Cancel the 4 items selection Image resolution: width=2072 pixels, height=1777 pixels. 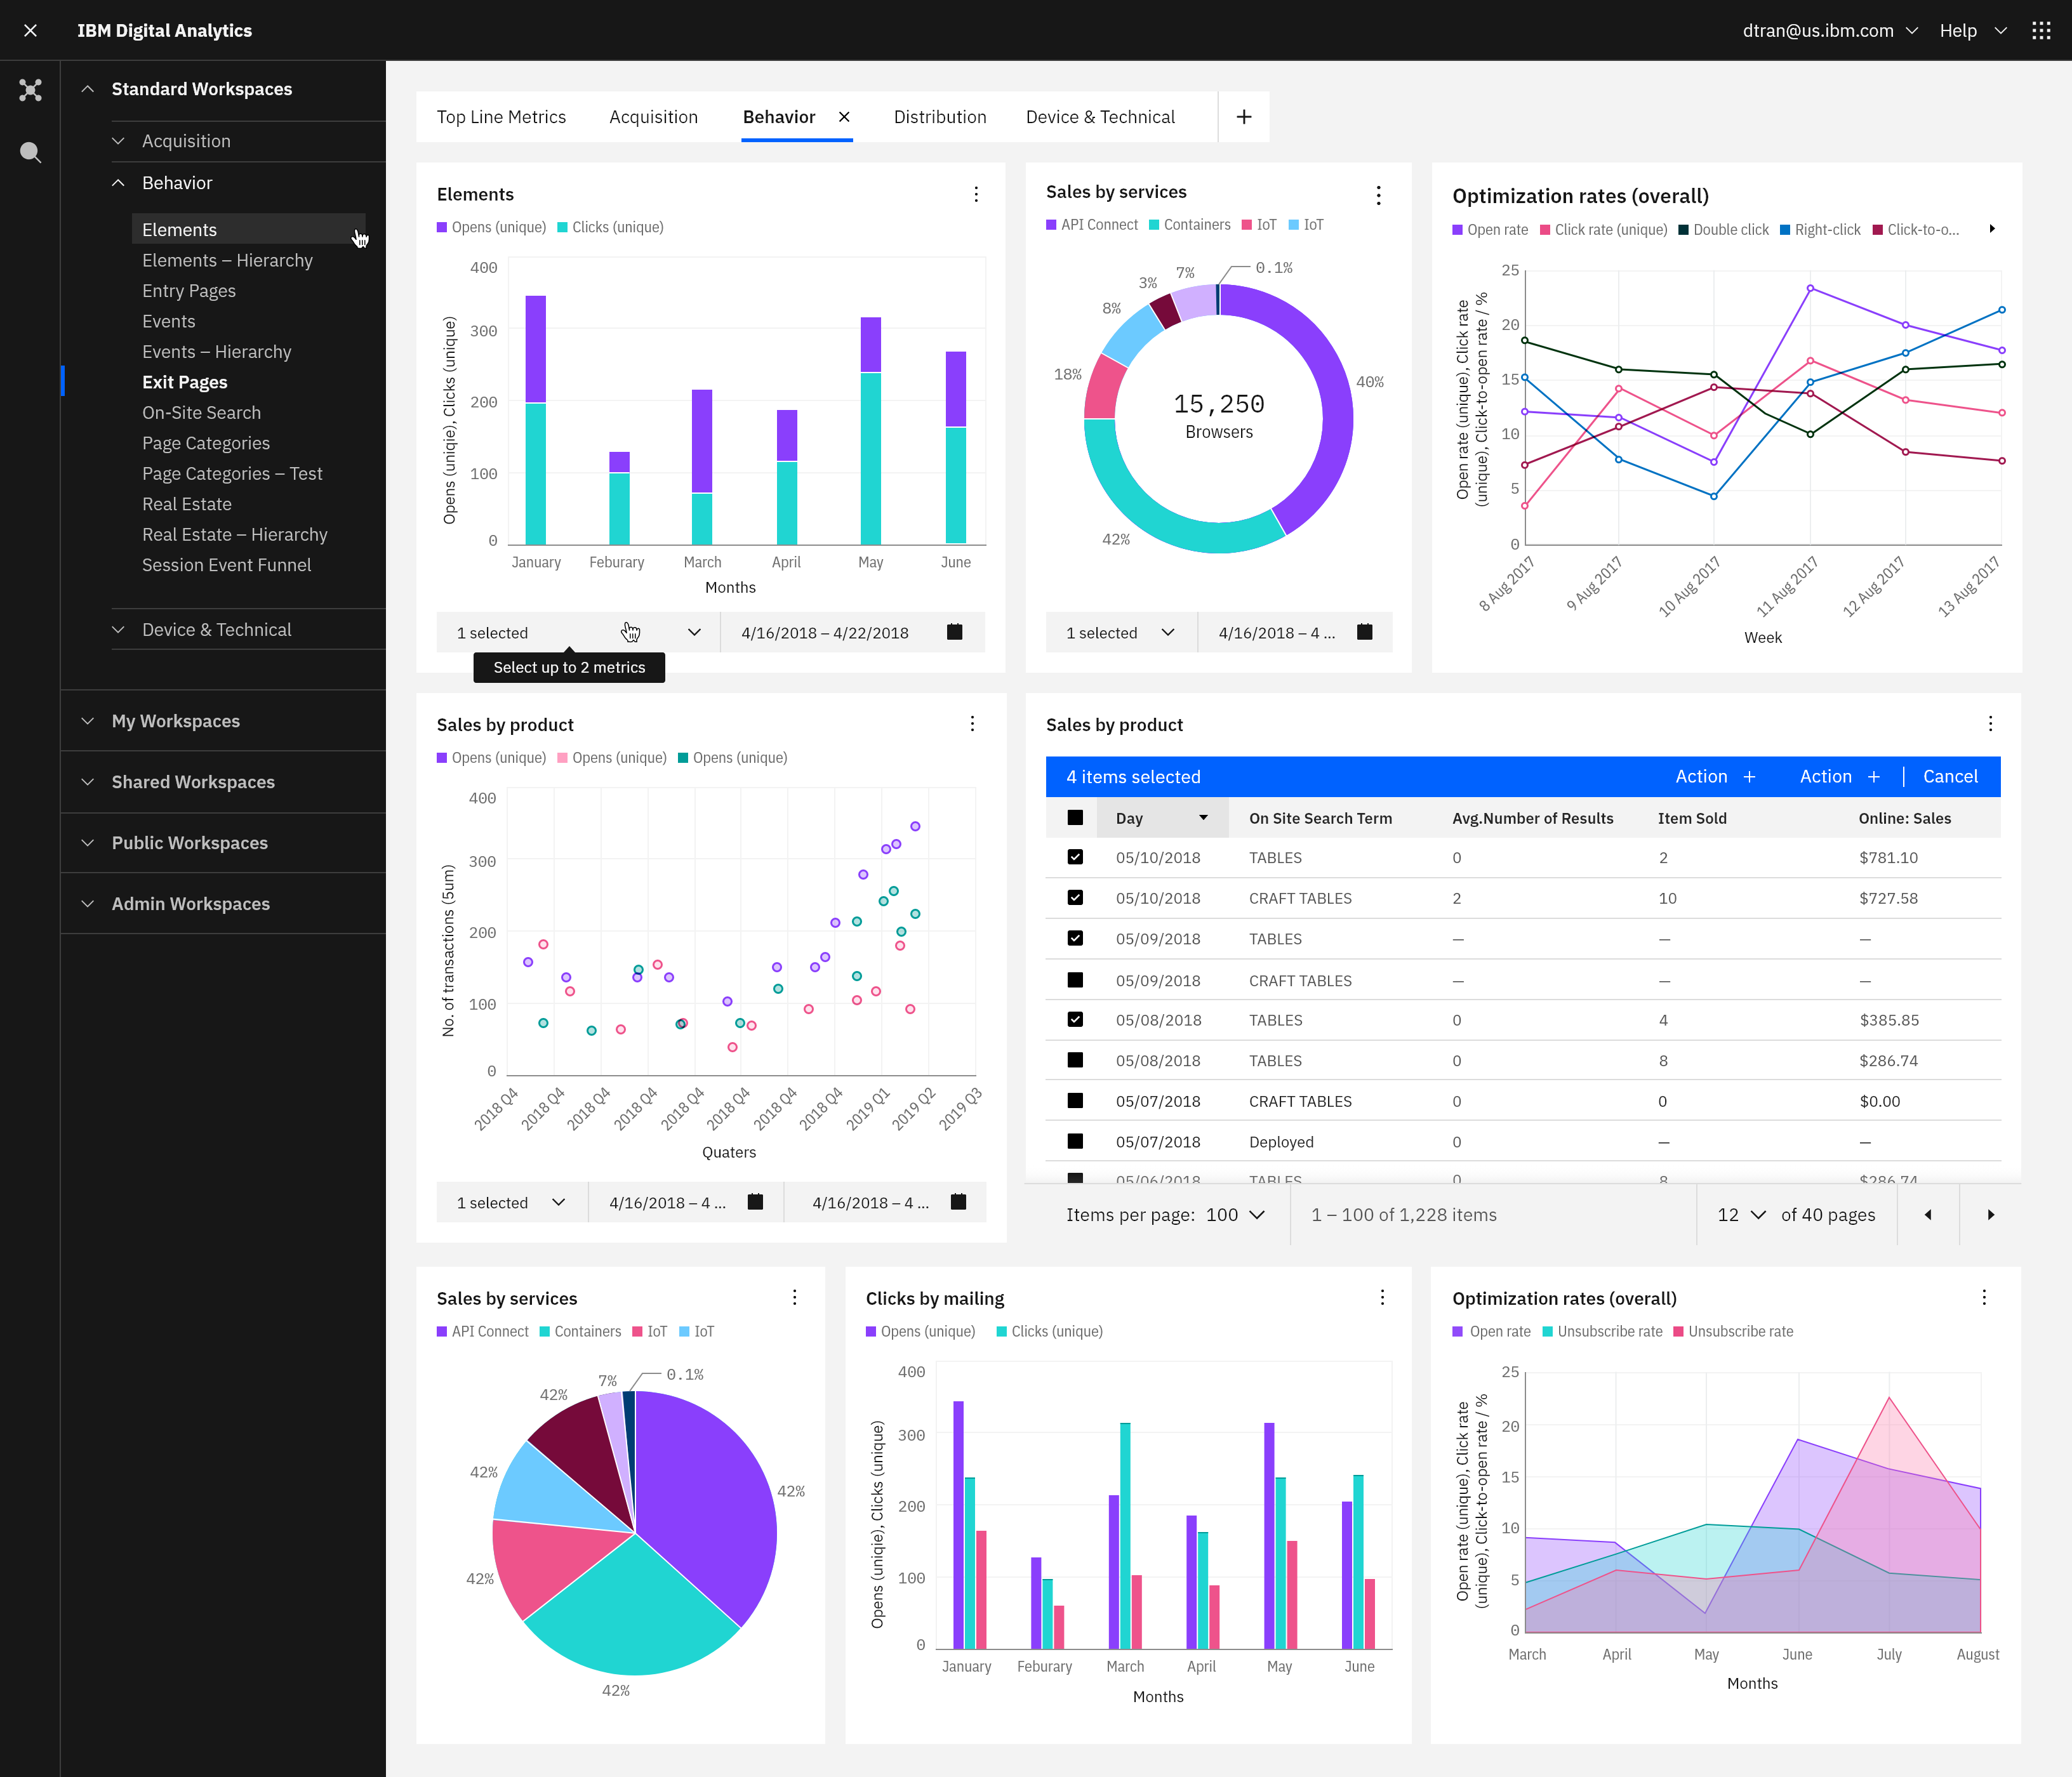(1950, 776)
